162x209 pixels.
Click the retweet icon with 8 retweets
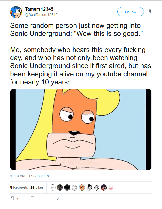(x=32, y=199)
